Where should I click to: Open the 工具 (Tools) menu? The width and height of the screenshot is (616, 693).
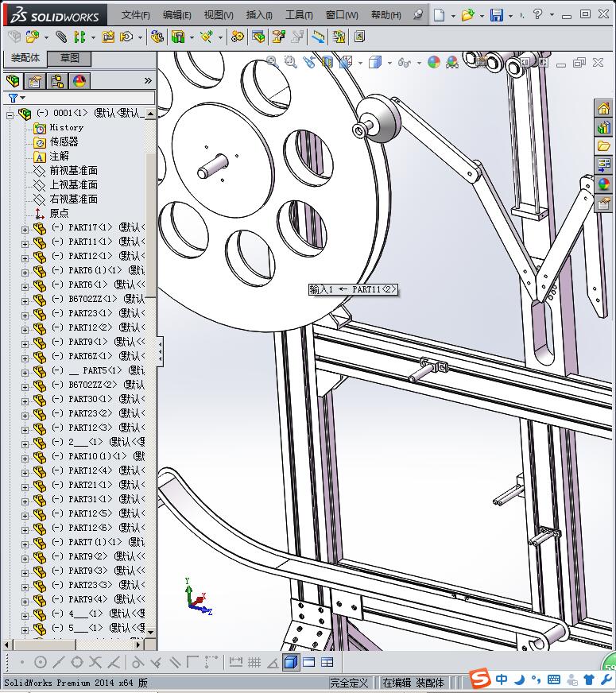point(299,15)
